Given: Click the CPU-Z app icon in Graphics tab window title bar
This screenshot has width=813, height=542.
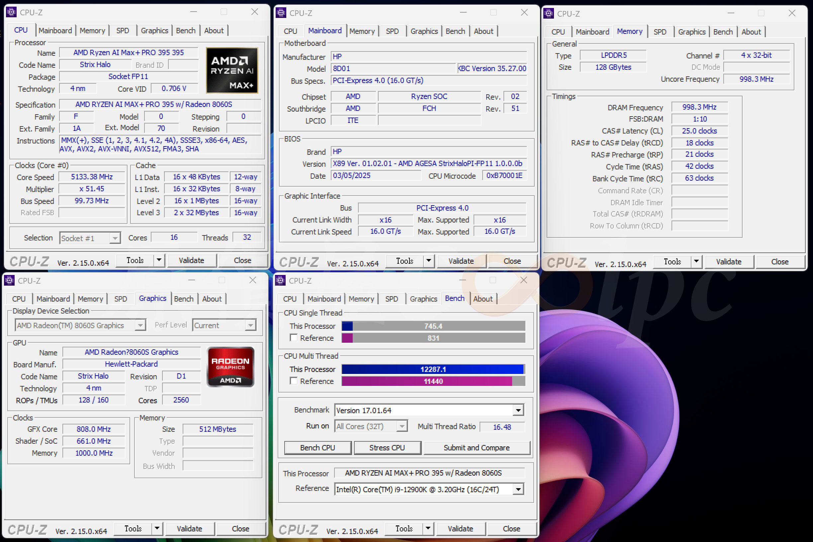Looking at the screenshot, I should [9, 280].
